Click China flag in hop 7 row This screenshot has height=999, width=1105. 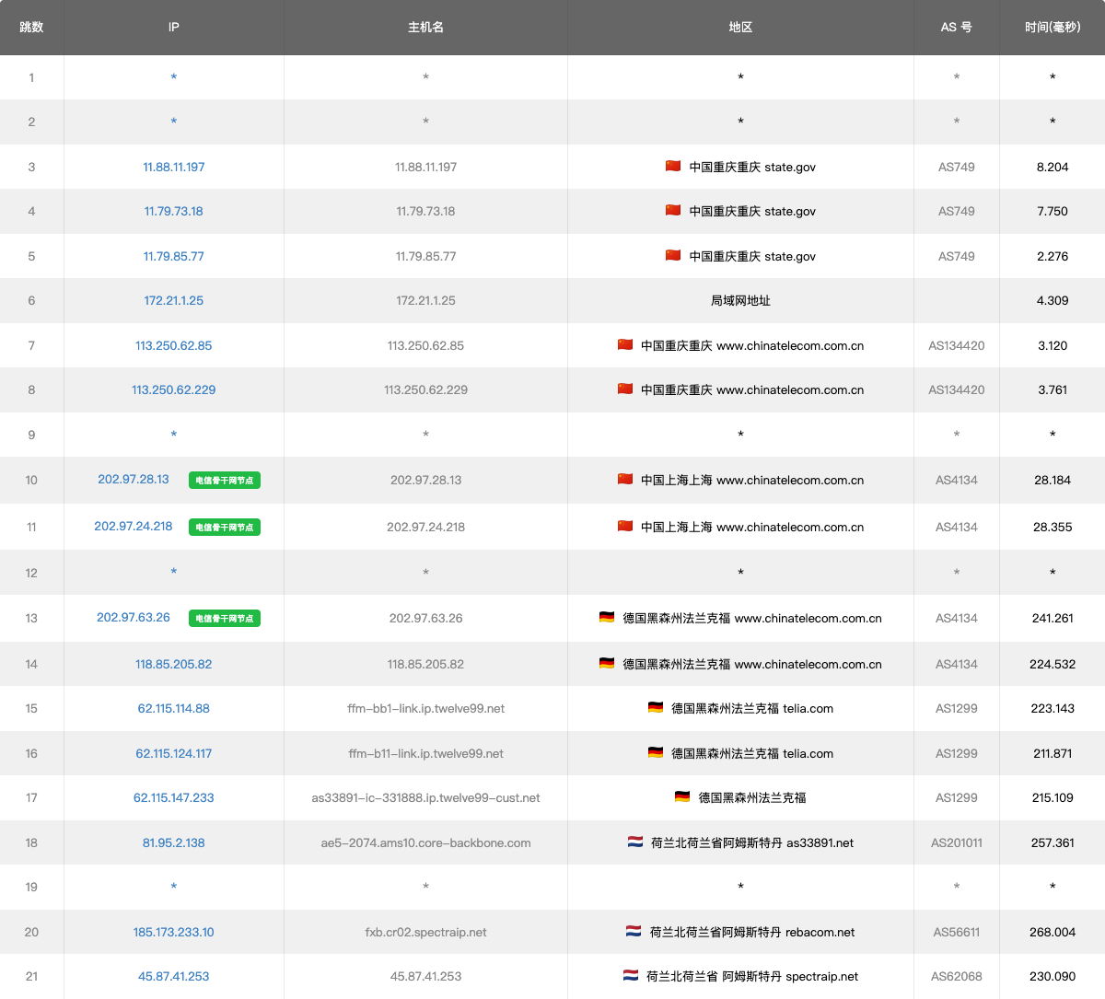[x=625, y=345]
